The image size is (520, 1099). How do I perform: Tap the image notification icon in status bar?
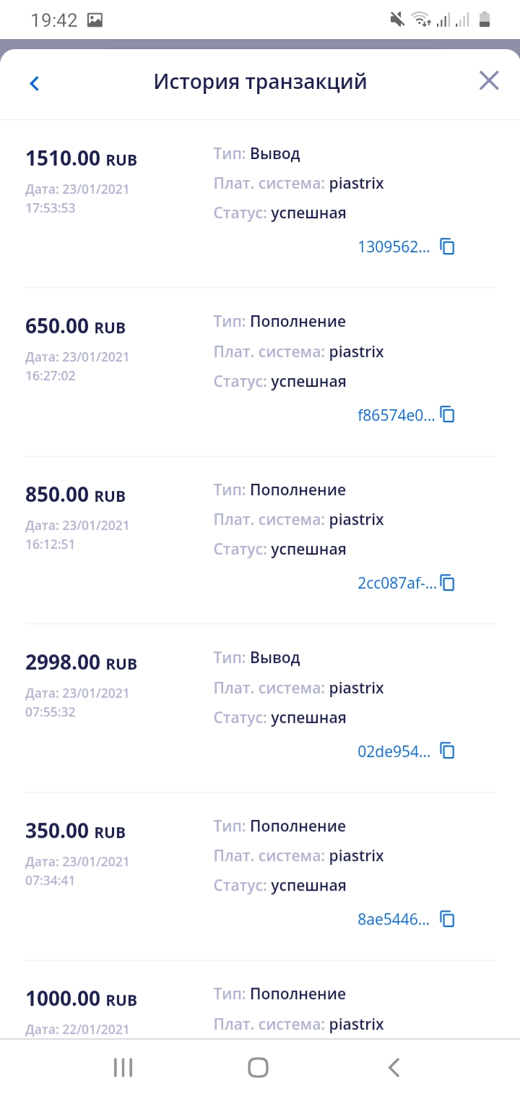(x=95, y=20)
